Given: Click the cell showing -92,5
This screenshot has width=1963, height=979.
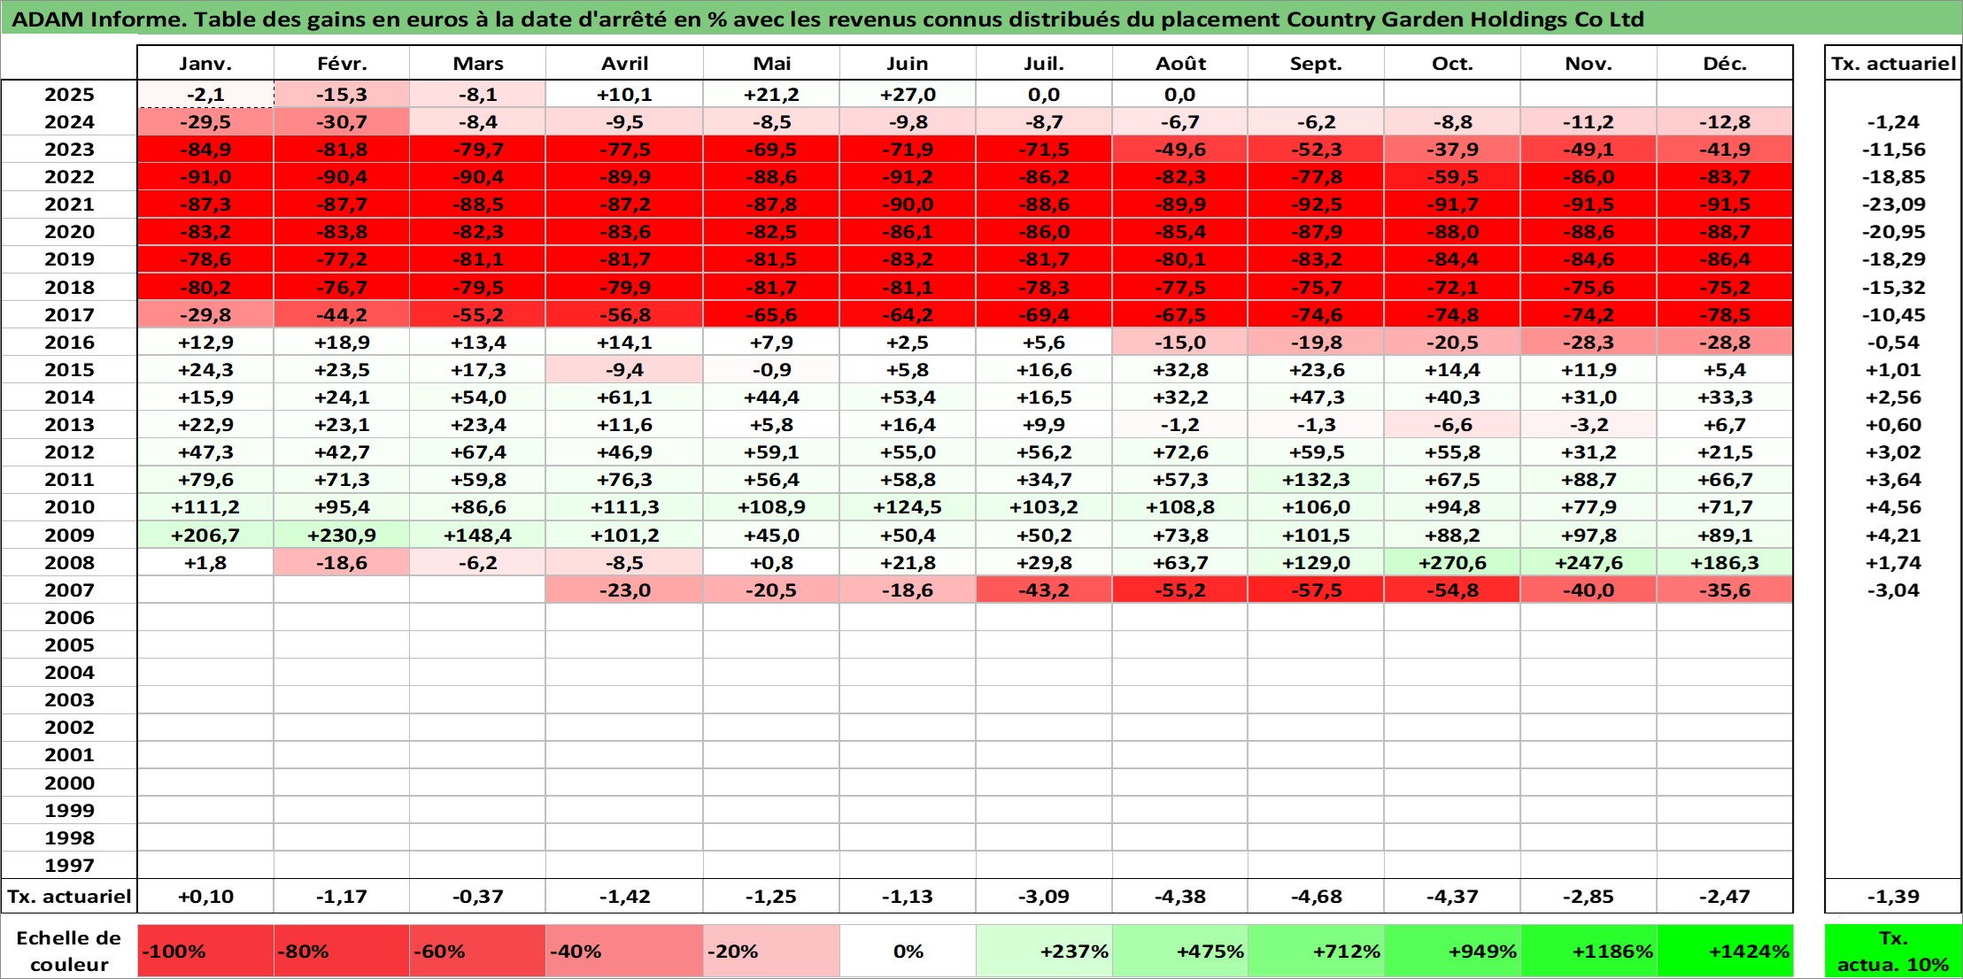Looking at the screenshot, I should point(1316,204).
